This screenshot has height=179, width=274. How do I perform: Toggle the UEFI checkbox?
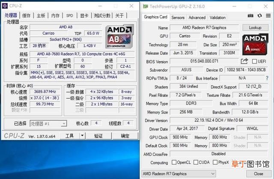(255, 61)
